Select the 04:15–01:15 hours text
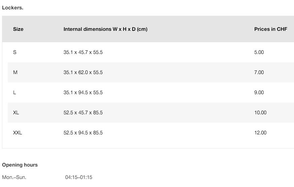294x187 pixels. [79, 177]
